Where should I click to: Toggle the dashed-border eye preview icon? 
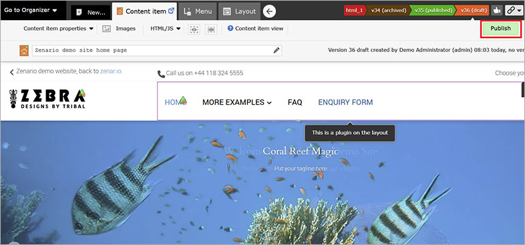[194, 29]
